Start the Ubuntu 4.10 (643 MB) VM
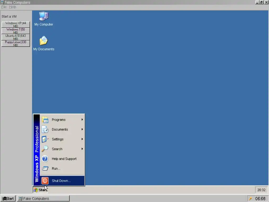The image size is (269, 202). 15,37
